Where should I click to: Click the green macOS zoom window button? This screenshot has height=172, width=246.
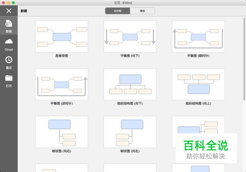[14, 3]
